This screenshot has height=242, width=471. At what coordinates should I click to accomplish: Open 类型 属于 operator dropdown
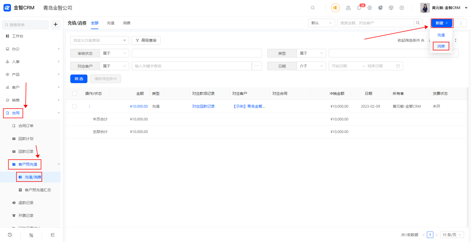click(311, 53)
